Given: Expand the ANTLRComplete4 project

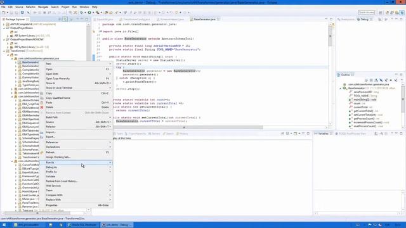Looking at the screenshot, I should pos(4,24).
